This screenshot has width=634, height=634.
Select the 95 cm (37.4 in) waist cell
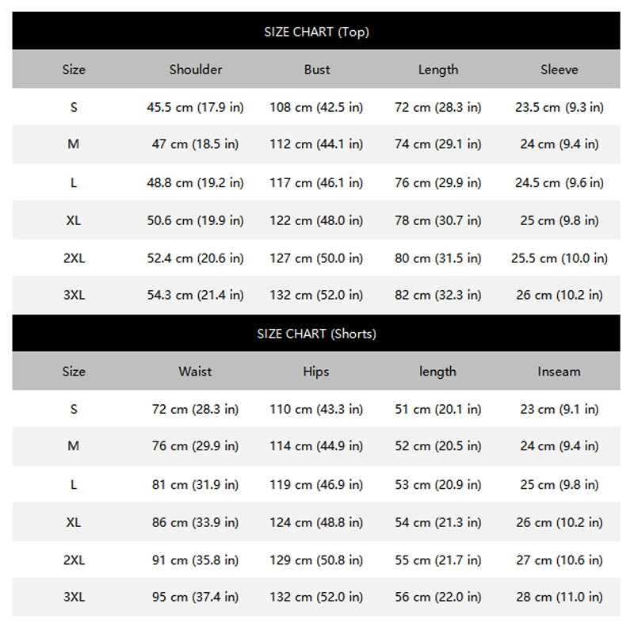click(196, 598)
